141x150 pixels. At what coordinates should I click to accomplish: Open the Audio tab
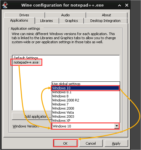[65, 15]
